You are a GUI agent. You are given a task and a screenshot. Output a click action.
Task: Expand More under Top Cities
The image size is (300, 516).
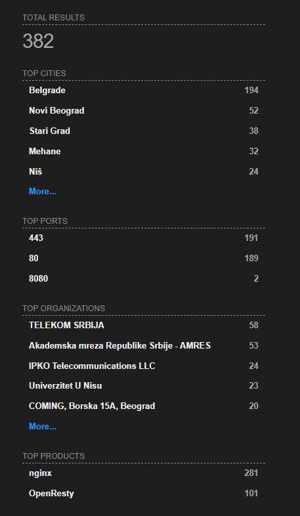point(43,191)
